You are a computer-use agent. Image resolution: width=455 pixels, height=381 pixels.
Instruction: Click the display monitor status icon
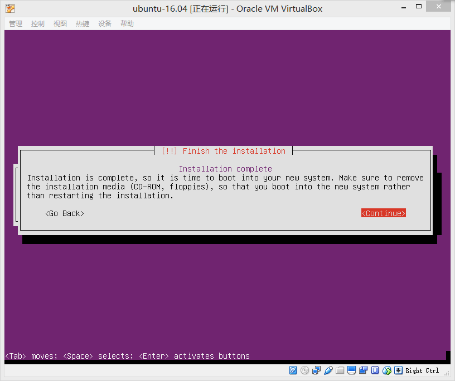[x=351, y=370]
